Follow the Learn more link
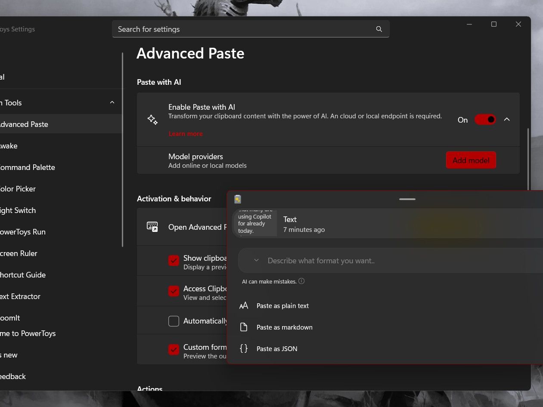Viewport: 543px width, 407px height. pos(186,134)
